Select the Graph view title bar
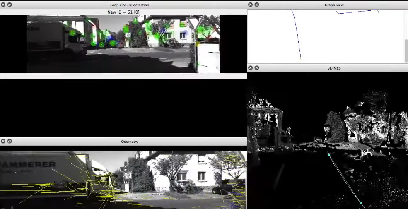Viewport: 408px width, 209px height. [x=334, y=5]
